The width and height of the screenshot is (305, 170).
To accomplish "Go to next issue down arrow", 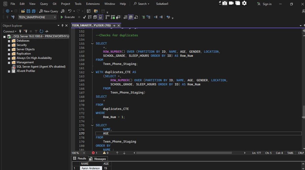I will tap(124, 153).
